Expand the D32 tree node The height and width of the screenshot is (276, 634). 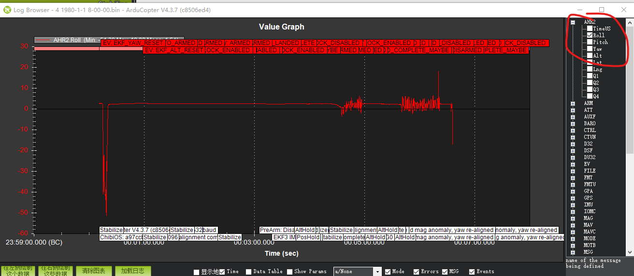573,144
